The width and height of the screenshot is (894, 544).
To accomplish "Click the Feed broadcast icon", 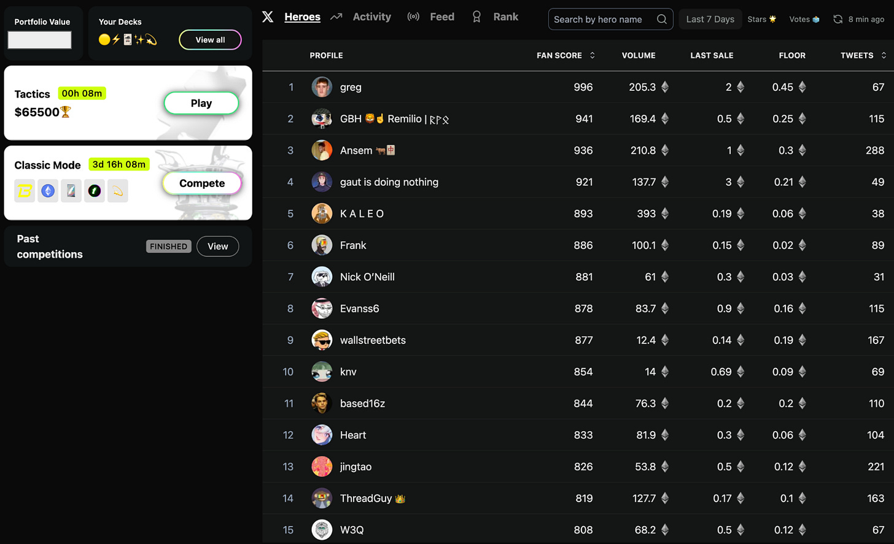I will pos(413,17).
